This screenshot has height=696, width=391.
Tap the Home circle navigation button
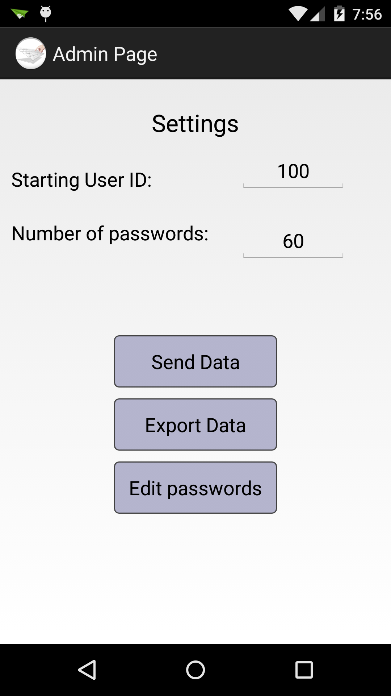[x=195, y=670]
